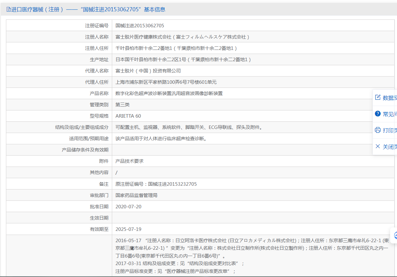The height and width of the screenshot is (277, 397).
Task: Choose the 关闭 close page option
Action: pos(385,147)
